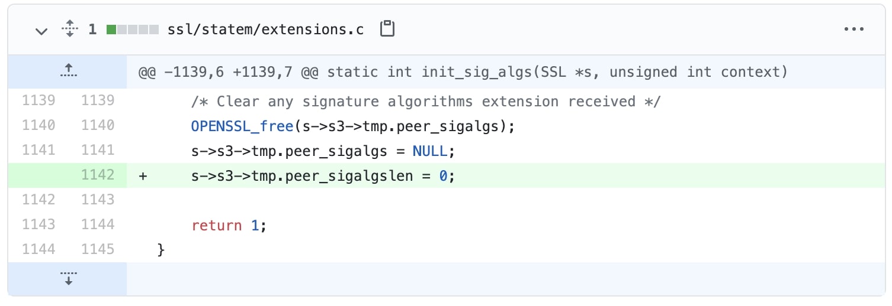Expand hidden lines above the hunk

tap(68, 71)
